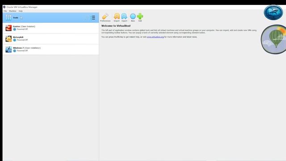The width and height of the screenshot is (286, 161).
Task: Follow the www.virtualbox.org link
Action: (x=155, y=37)
